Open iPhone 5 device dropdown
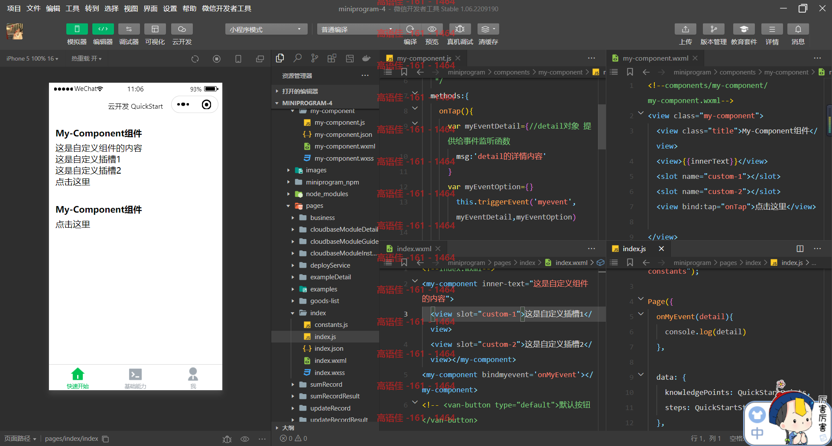This screenshot has width=832, height=446. click(32, 58)
